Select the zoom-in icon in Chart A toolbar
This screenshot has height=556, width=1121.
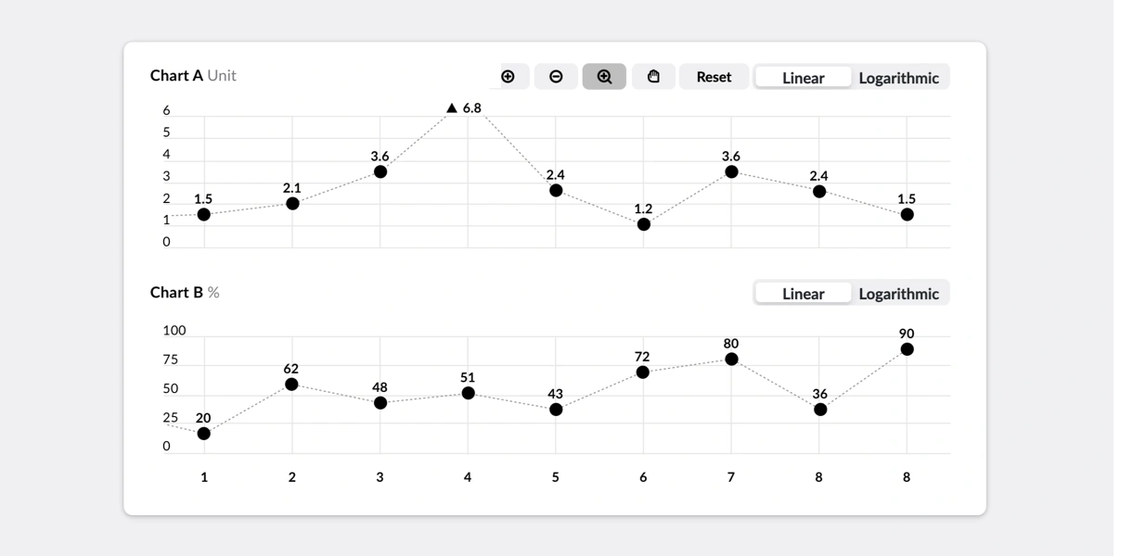click(509, 77)
